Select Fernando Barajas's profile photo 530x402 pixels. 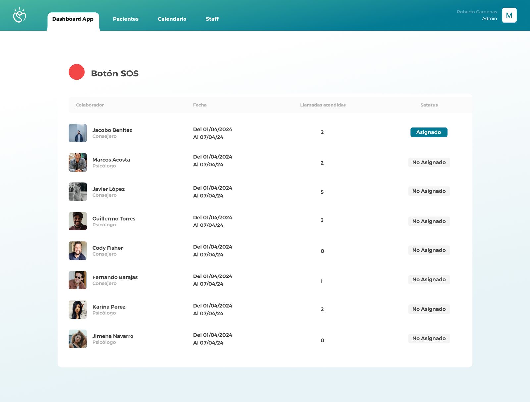point(78,280)
